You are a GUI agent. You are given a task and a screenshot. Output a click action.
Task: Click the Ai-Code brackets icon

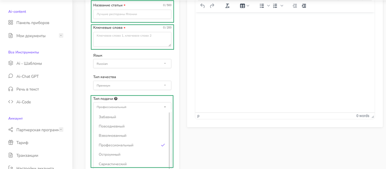[11, 102]
